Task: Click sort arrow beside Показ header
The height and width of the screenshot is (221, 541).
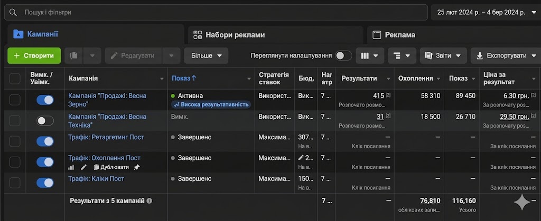Action: [x=194, y=78]
